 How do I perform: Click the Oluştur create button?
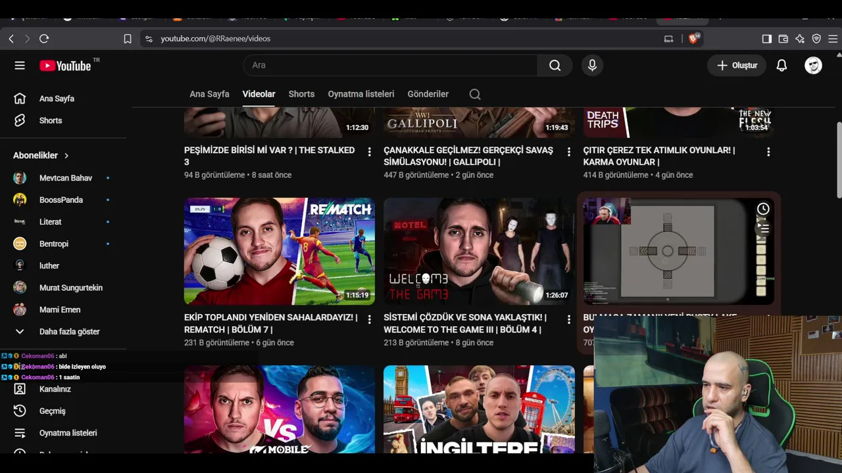click(737, 65)
